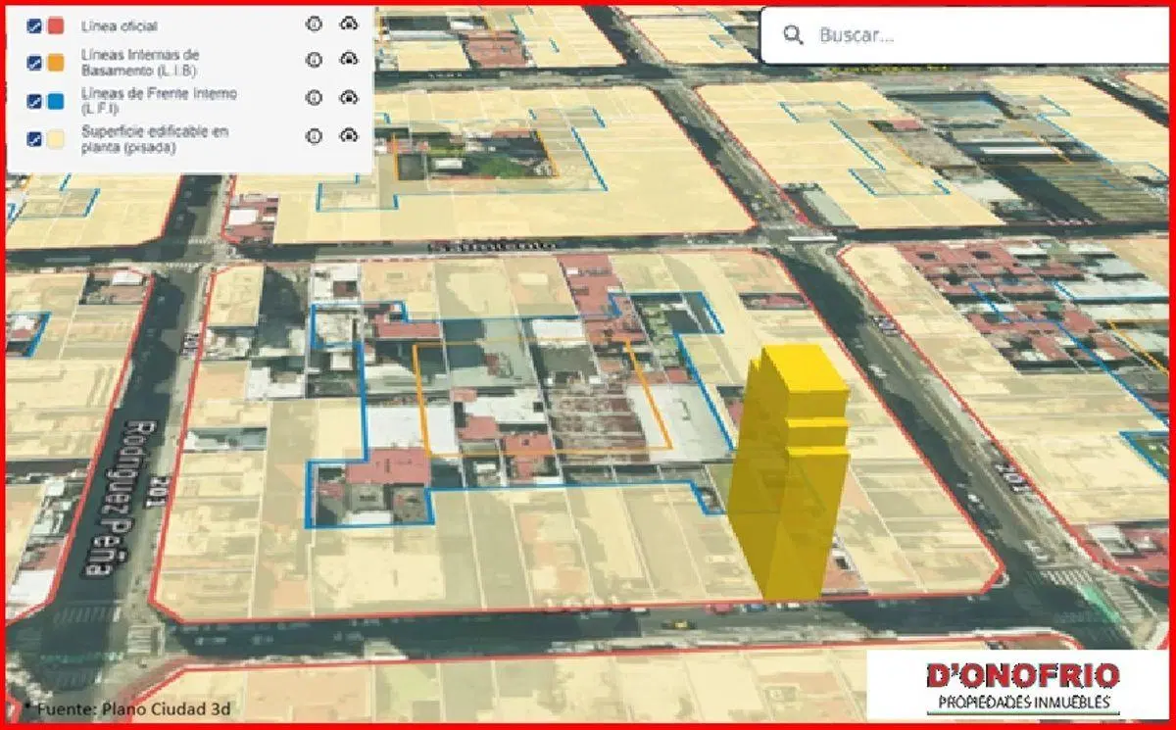Viewport: 1176px width, 730px height.
Task: Open info icon for Superficie edificable layer
Action: pos(315,137)
